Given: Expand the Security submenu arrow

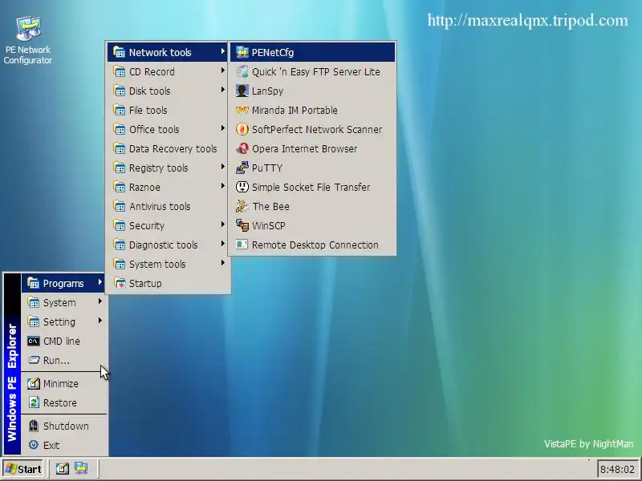Looking at the screenshot, I should click(x=223, y=224).
